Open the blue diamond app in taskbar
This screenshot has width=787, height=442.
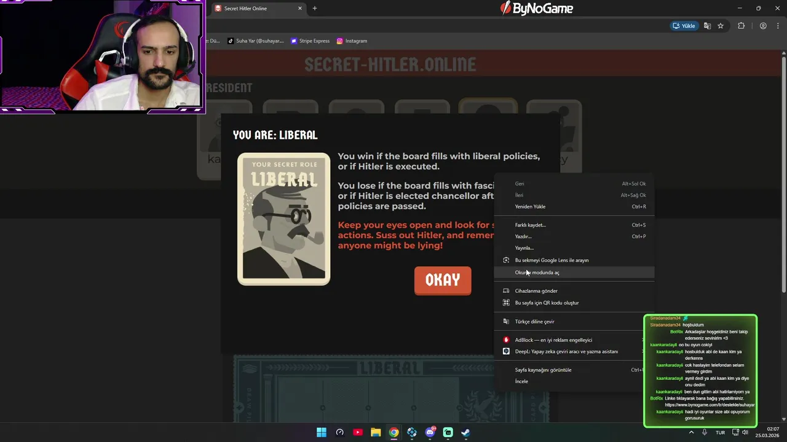point(412,432)
